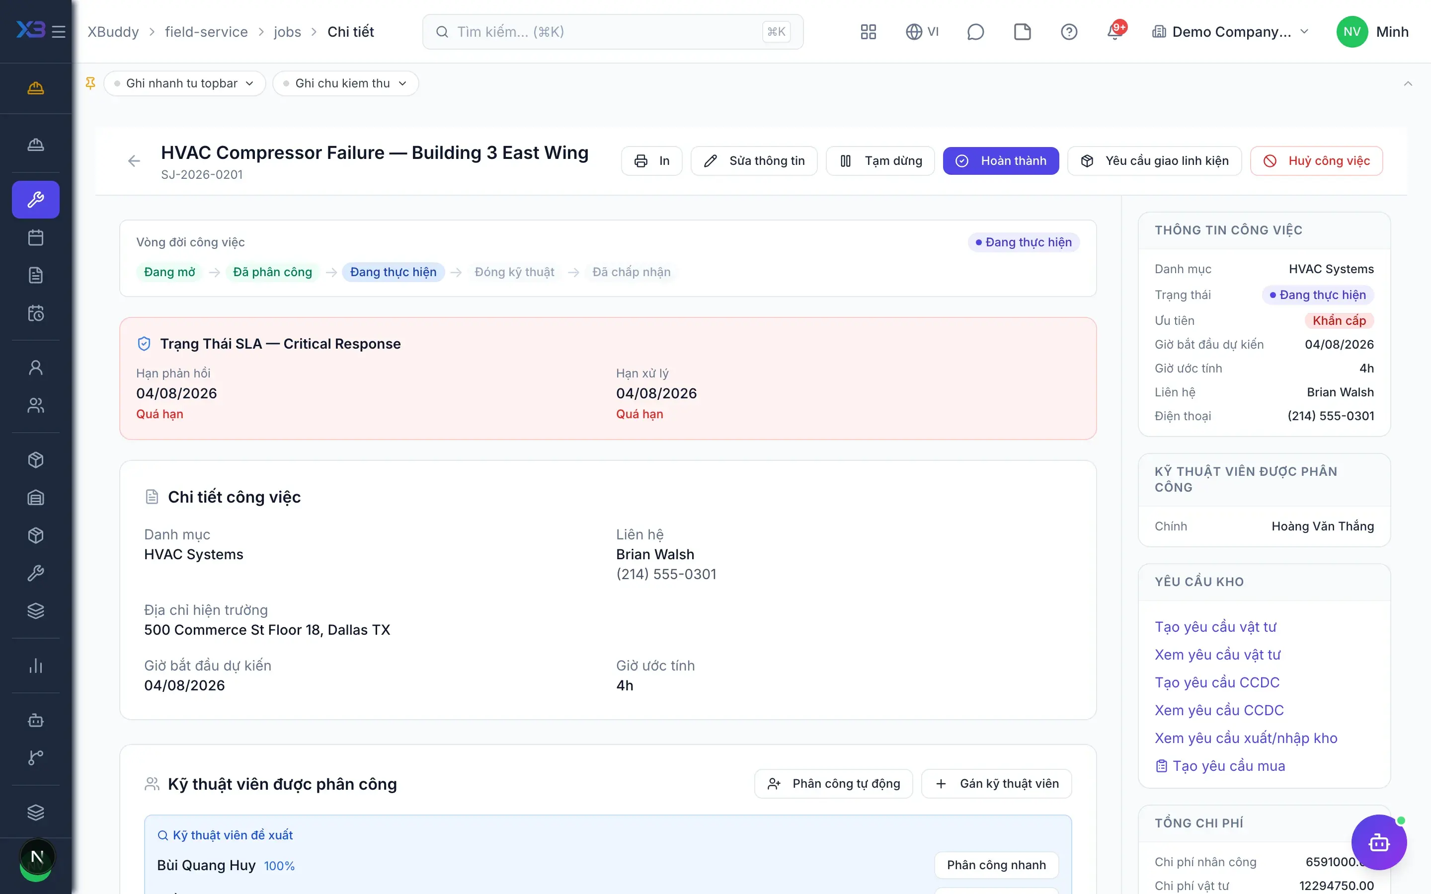Open calendar icon in left sidebar
Image resolution: width=1431 pixels, height=894 pixels.
(x=35, y=238)
